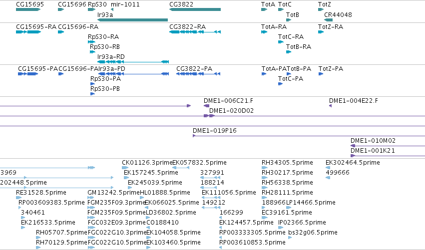The height and width of the screenshot is (250, 425).
Task: Select the TotZ-PA protein feature
Action: [321, 74]
